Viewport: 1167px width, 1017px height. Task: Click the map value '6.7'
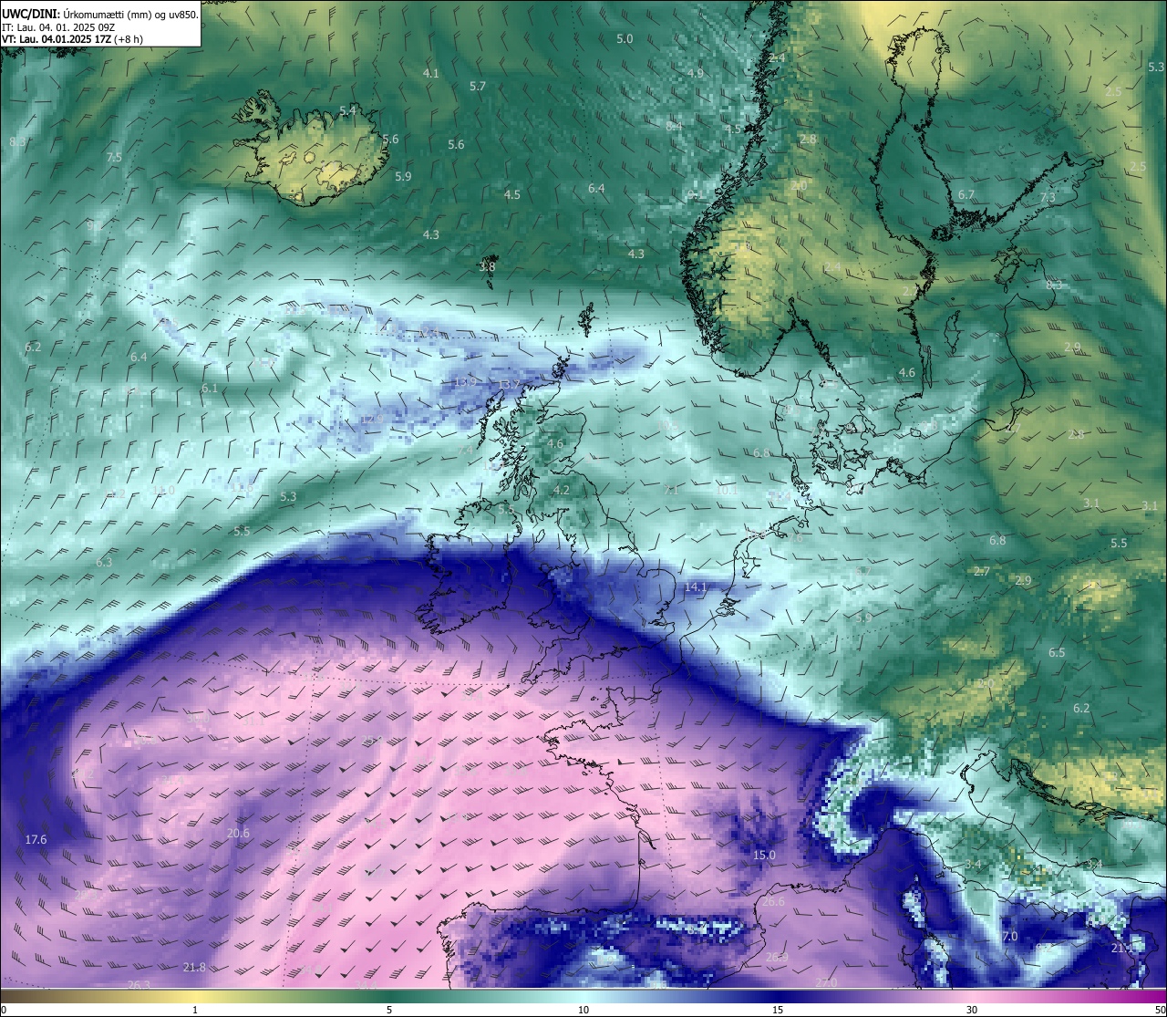pyautogui.click(x=966, y=194)
